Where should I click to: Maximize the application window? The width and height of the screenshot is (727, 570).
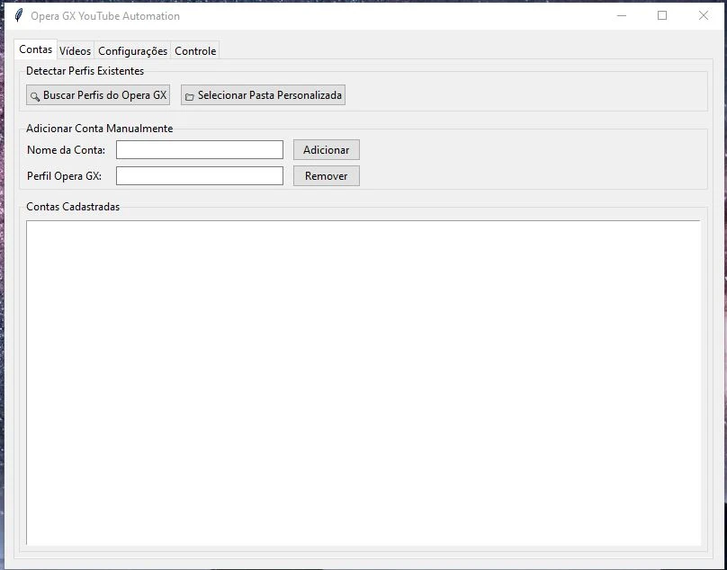click(x=662, y=15)
